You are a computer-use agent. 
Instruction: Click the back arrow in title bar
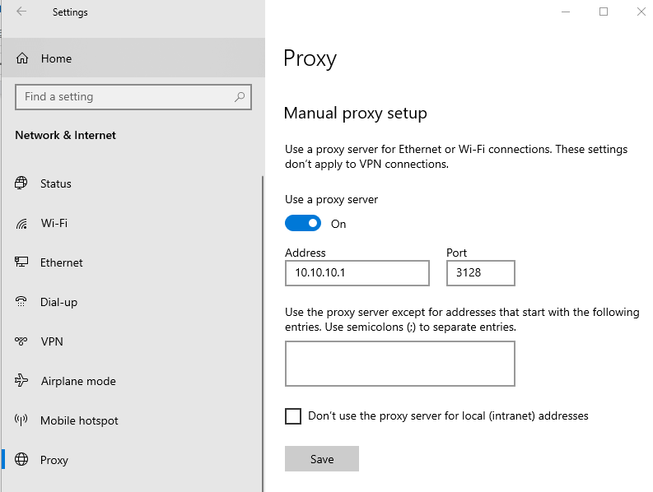21,12
